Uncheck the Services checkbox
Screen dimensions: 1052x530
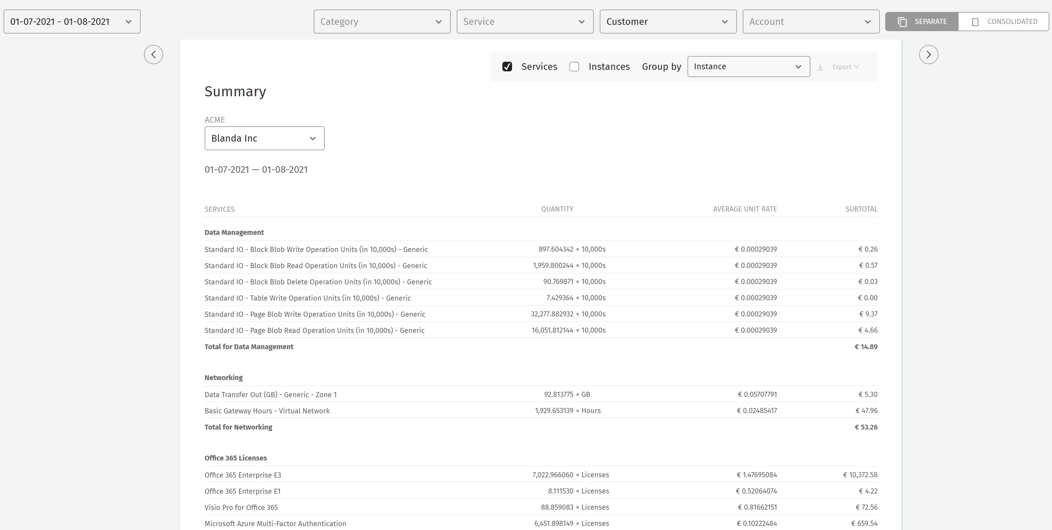507,66
